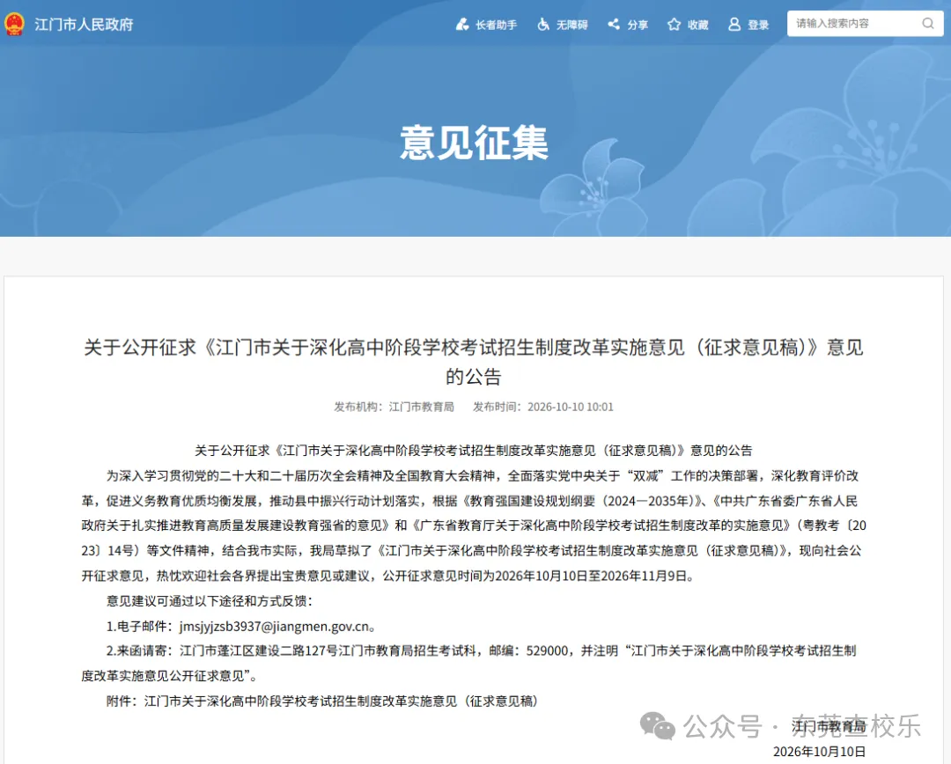
Task: Open the 长者助手 menu label
Action: point(496,25)
